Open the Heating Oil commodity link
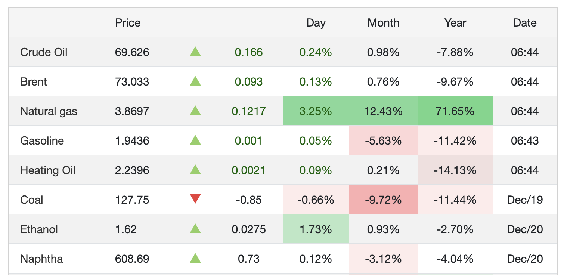Viewport: 564px width, 275px height. [x=48, y=170]
